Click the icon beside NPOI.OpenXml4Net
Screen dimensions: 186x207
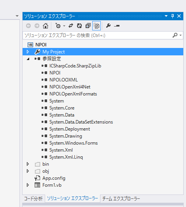point(44,87)
